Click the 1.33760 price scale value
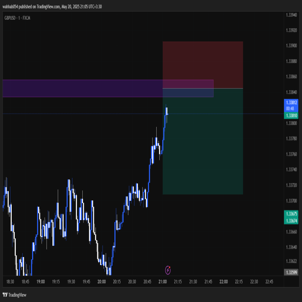 (x=291, y=154)
